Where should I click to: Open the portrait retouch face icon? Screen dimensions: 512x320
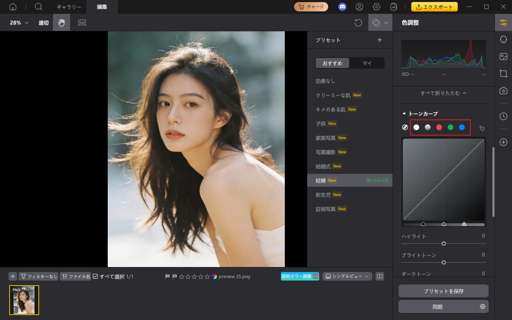coord(503,39)
